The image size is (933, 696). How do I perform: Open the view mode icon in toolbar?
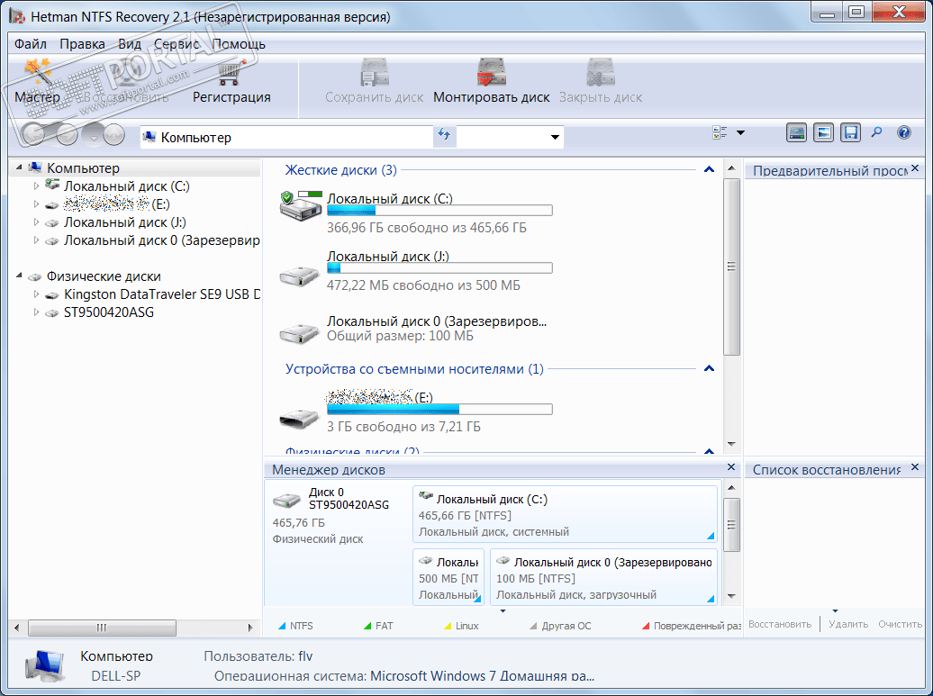pos(720,132)
